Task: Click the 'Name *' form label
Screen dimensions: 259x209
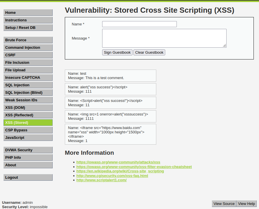Action: click(x=78, y=24)
